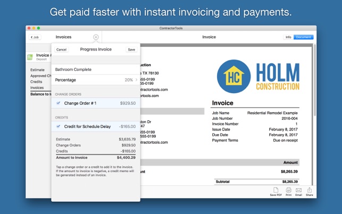Click the Due on receipt payment terms
The width and height of the screenshot is (342, 214).
pos(285,140)
